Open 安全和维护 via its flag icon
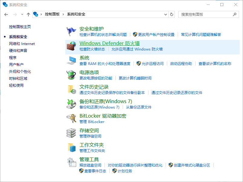This screenshot has width=243, height=182. pyautogui.click(x=71, y=31)
